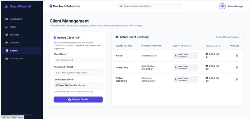Click the Workers people icon

point(7,35)
